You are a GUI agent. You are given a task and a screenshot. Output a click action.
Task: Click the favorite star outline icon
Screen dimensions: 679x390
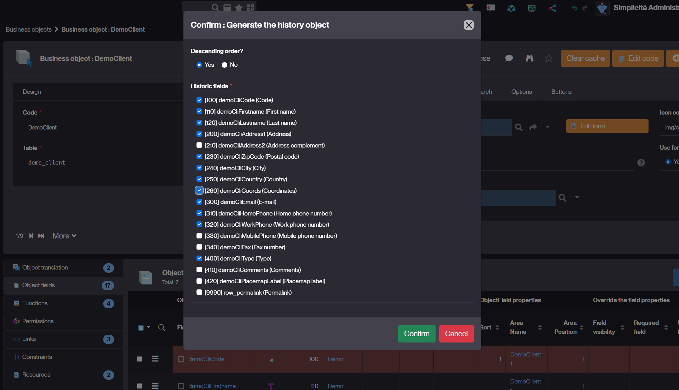549,58
